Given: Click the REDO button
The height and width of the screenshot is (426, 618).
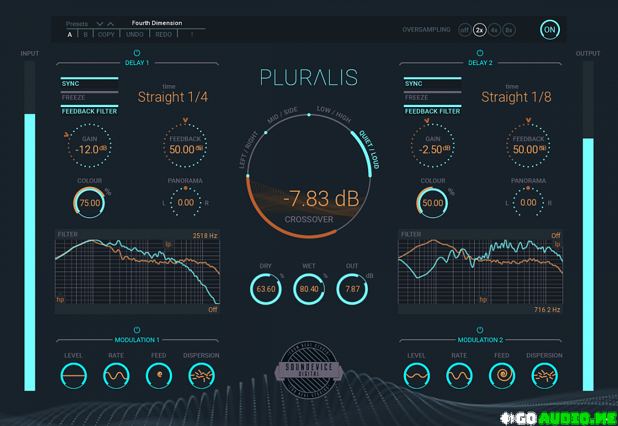Looking at the screenshot, I should (163, 35).
